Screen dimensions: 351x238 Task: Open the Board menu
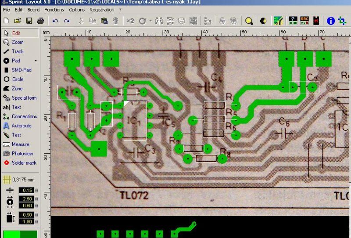33,10
